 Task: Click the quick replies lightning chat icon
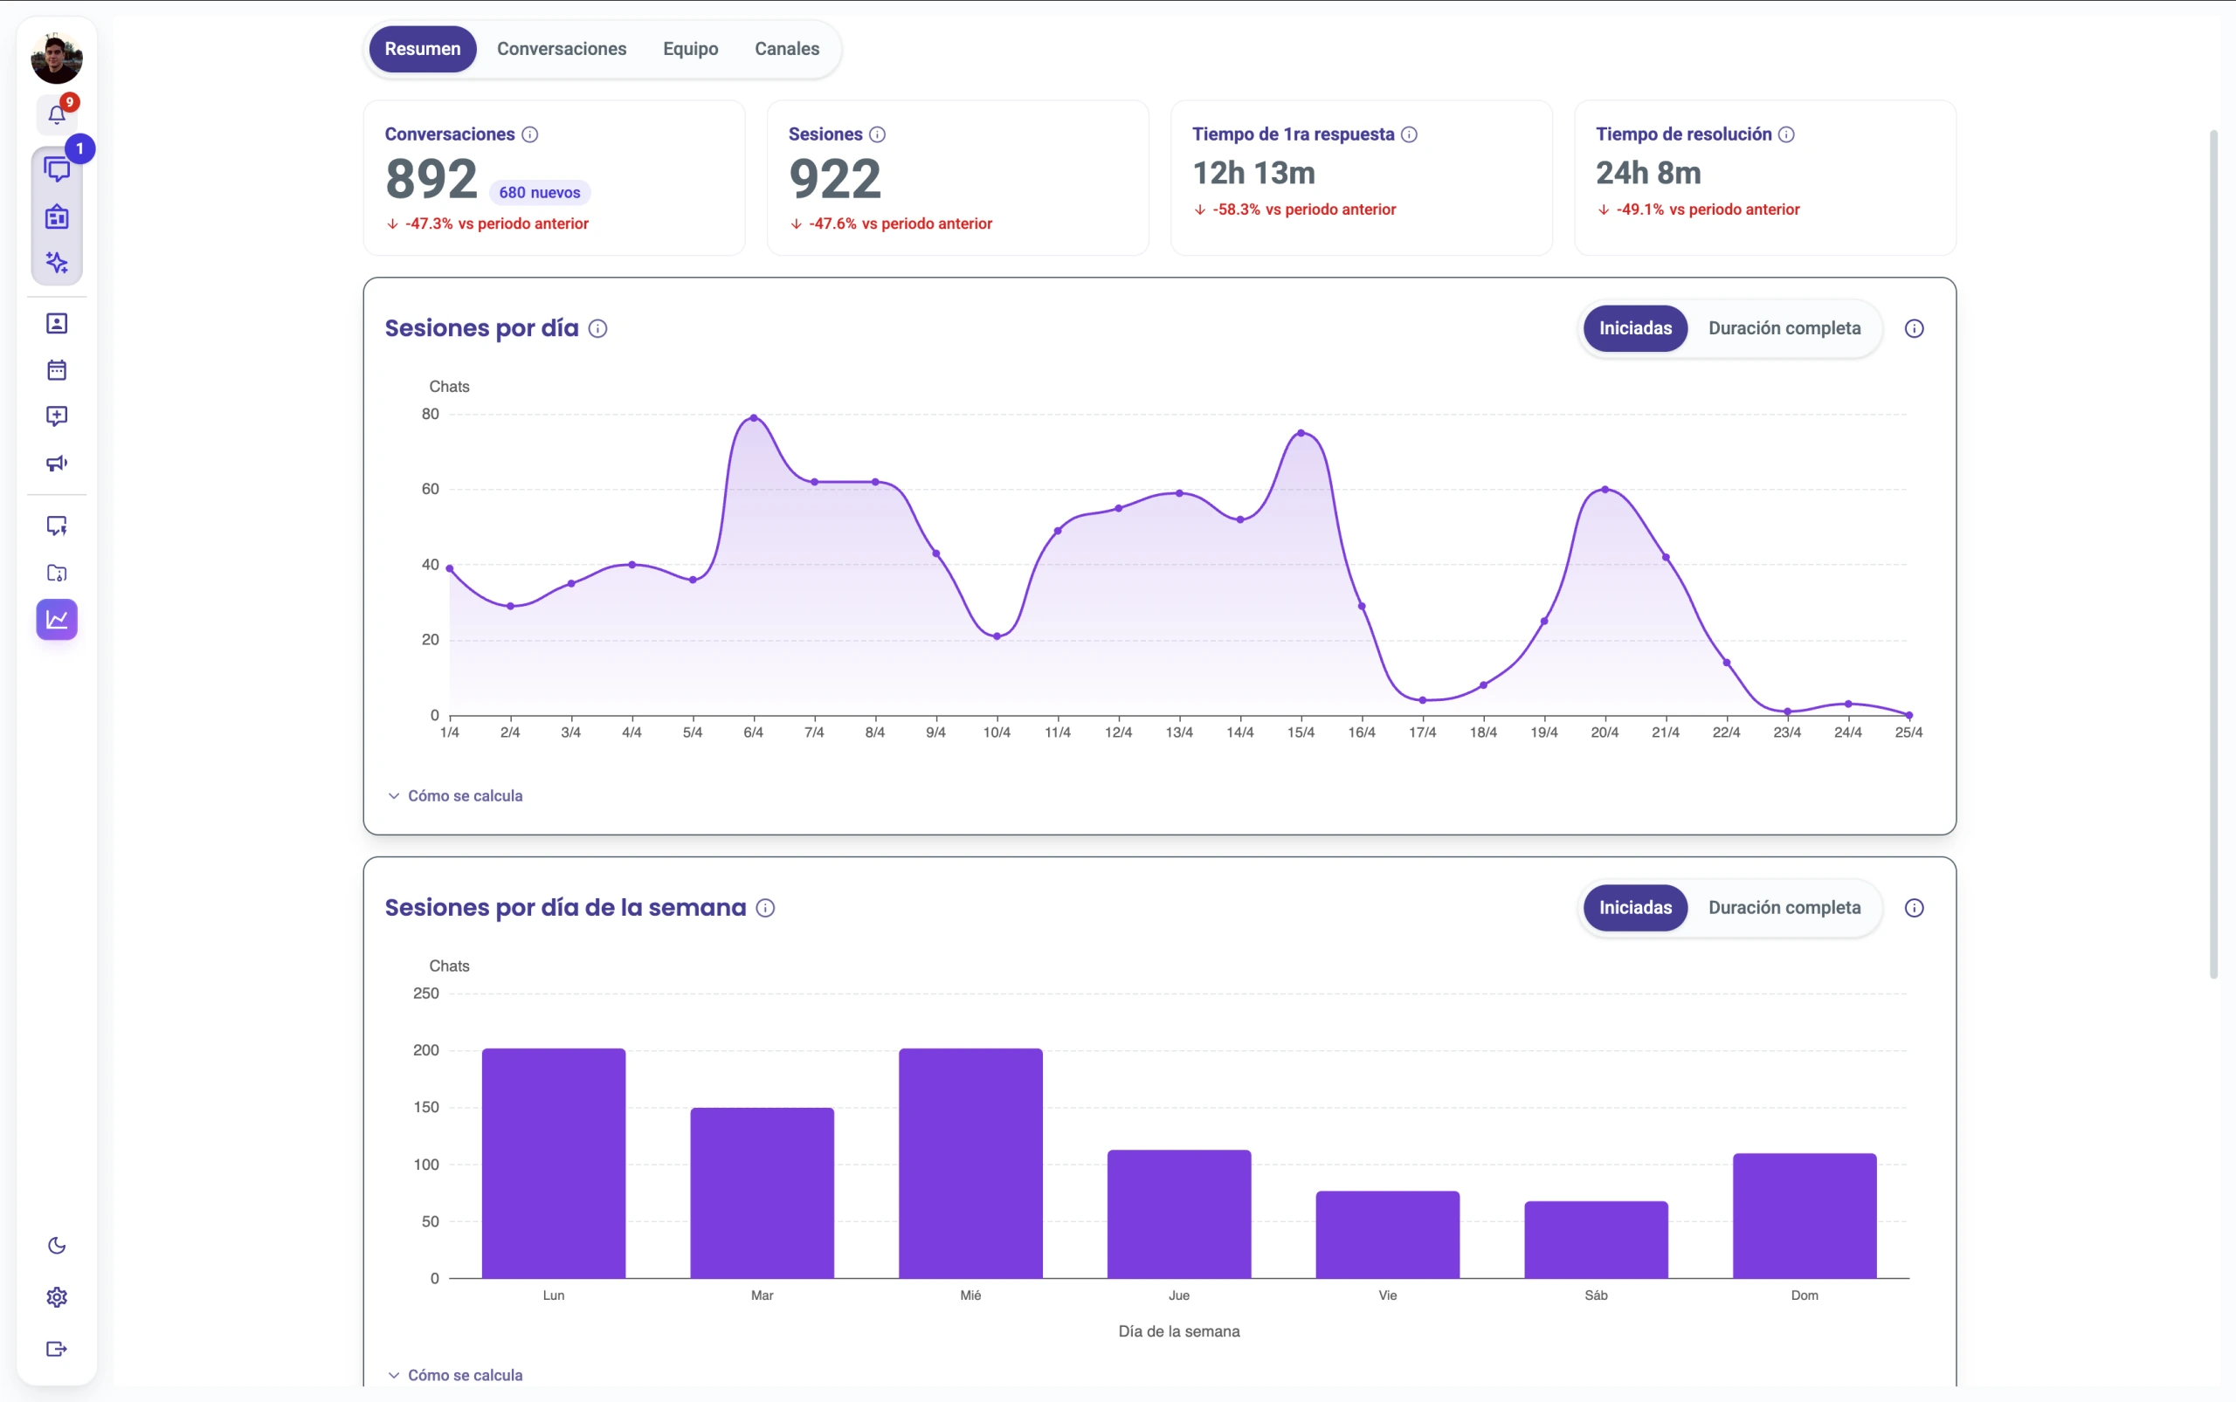click(57, 526)
